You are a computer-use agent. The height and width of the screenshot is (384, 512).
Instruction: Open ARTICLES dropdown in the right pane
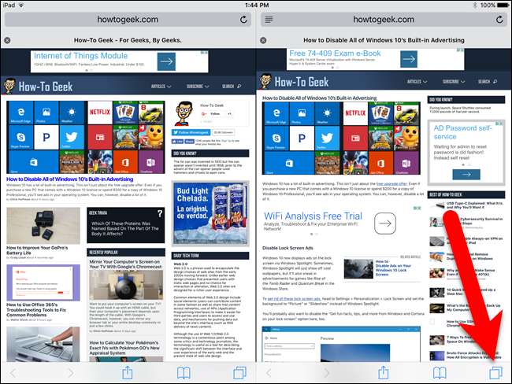tap(417, 81)
